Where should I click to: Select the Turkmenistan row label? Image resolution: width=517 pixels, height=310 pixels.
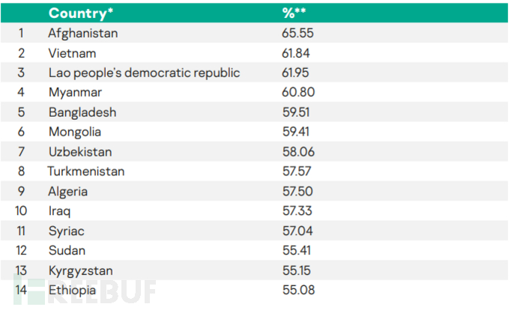click(85, 171)
